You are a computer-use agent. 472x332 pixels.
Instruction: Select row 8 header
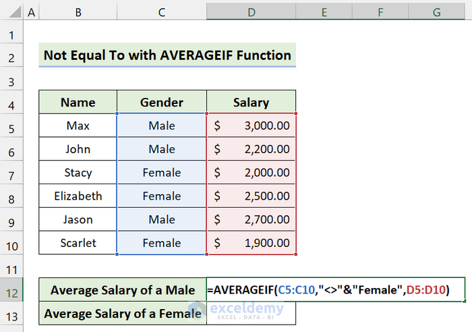click(11, 196)
